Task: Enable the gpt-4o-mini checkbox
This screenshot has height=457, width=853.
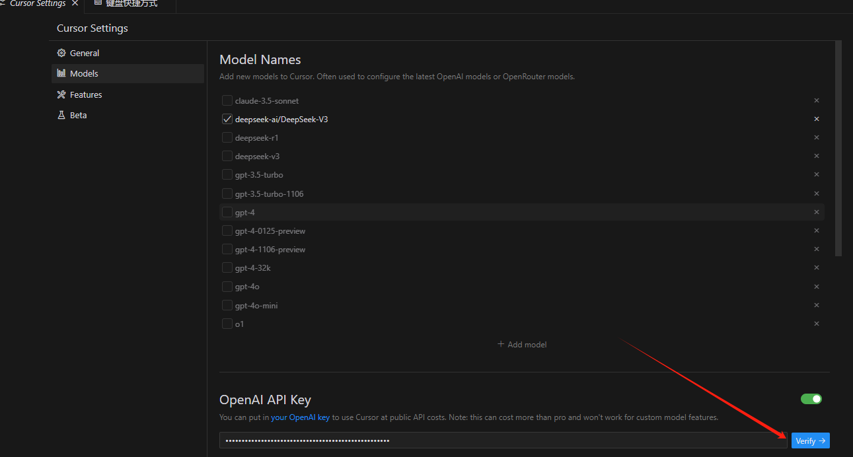Action: [x=227, y=306]
